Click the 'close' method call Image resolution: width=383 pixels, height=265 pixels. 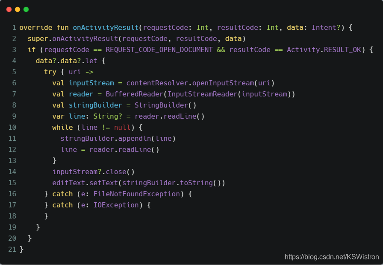point(116,172)
